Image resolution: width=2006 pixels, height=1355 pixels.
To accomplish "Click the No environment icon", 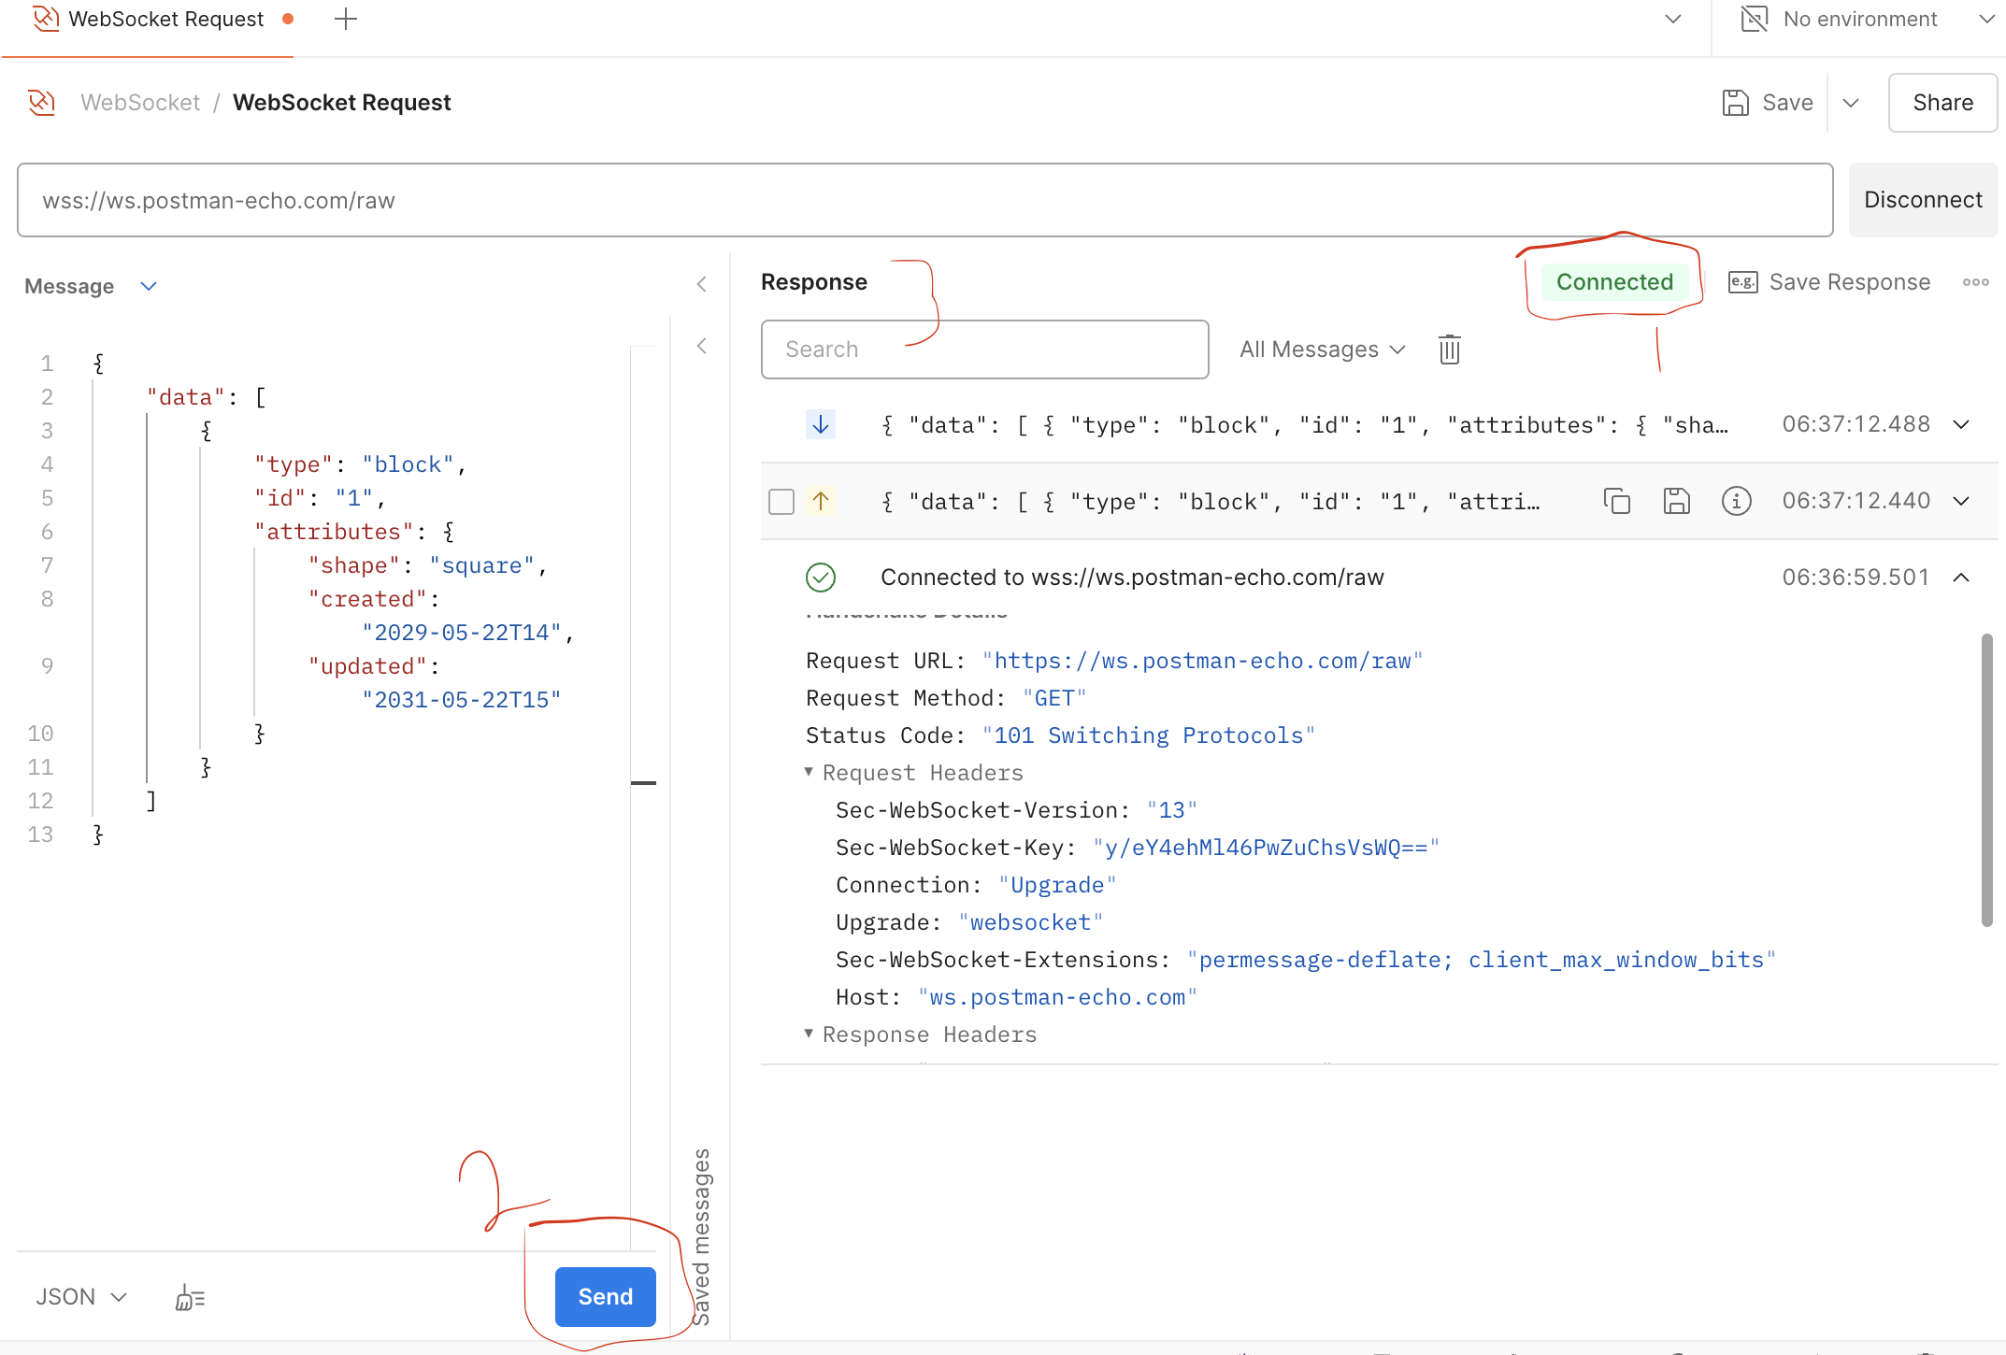I will point(1755,19).
